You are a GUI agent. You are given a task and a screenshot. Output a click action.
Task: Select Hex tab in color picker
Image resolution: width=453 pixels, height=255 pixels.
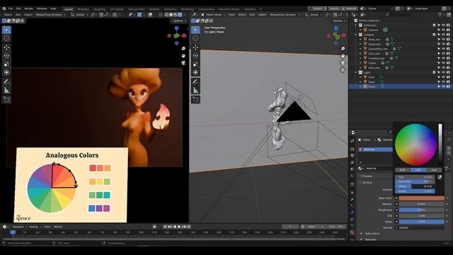coord(434,170)
